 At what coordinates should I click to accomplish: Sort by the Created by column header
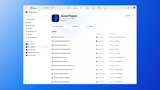pyautogui.click(x=98, y=34)
